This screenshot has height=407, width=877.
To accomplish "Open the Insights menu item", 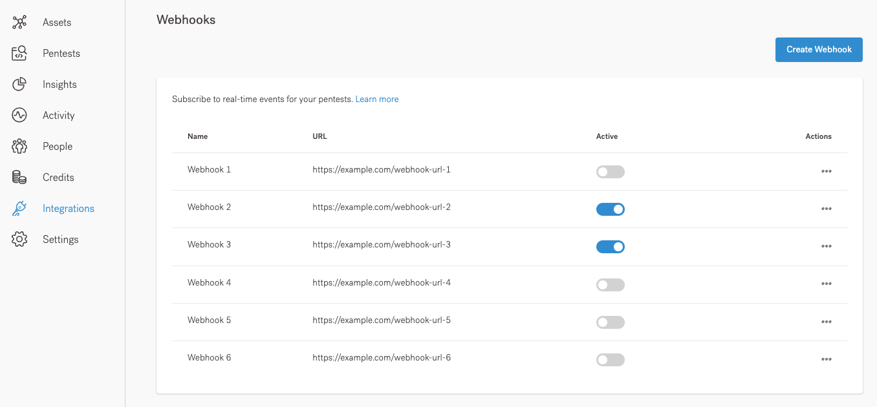I will pyautogui.click(x=60, y=85).
